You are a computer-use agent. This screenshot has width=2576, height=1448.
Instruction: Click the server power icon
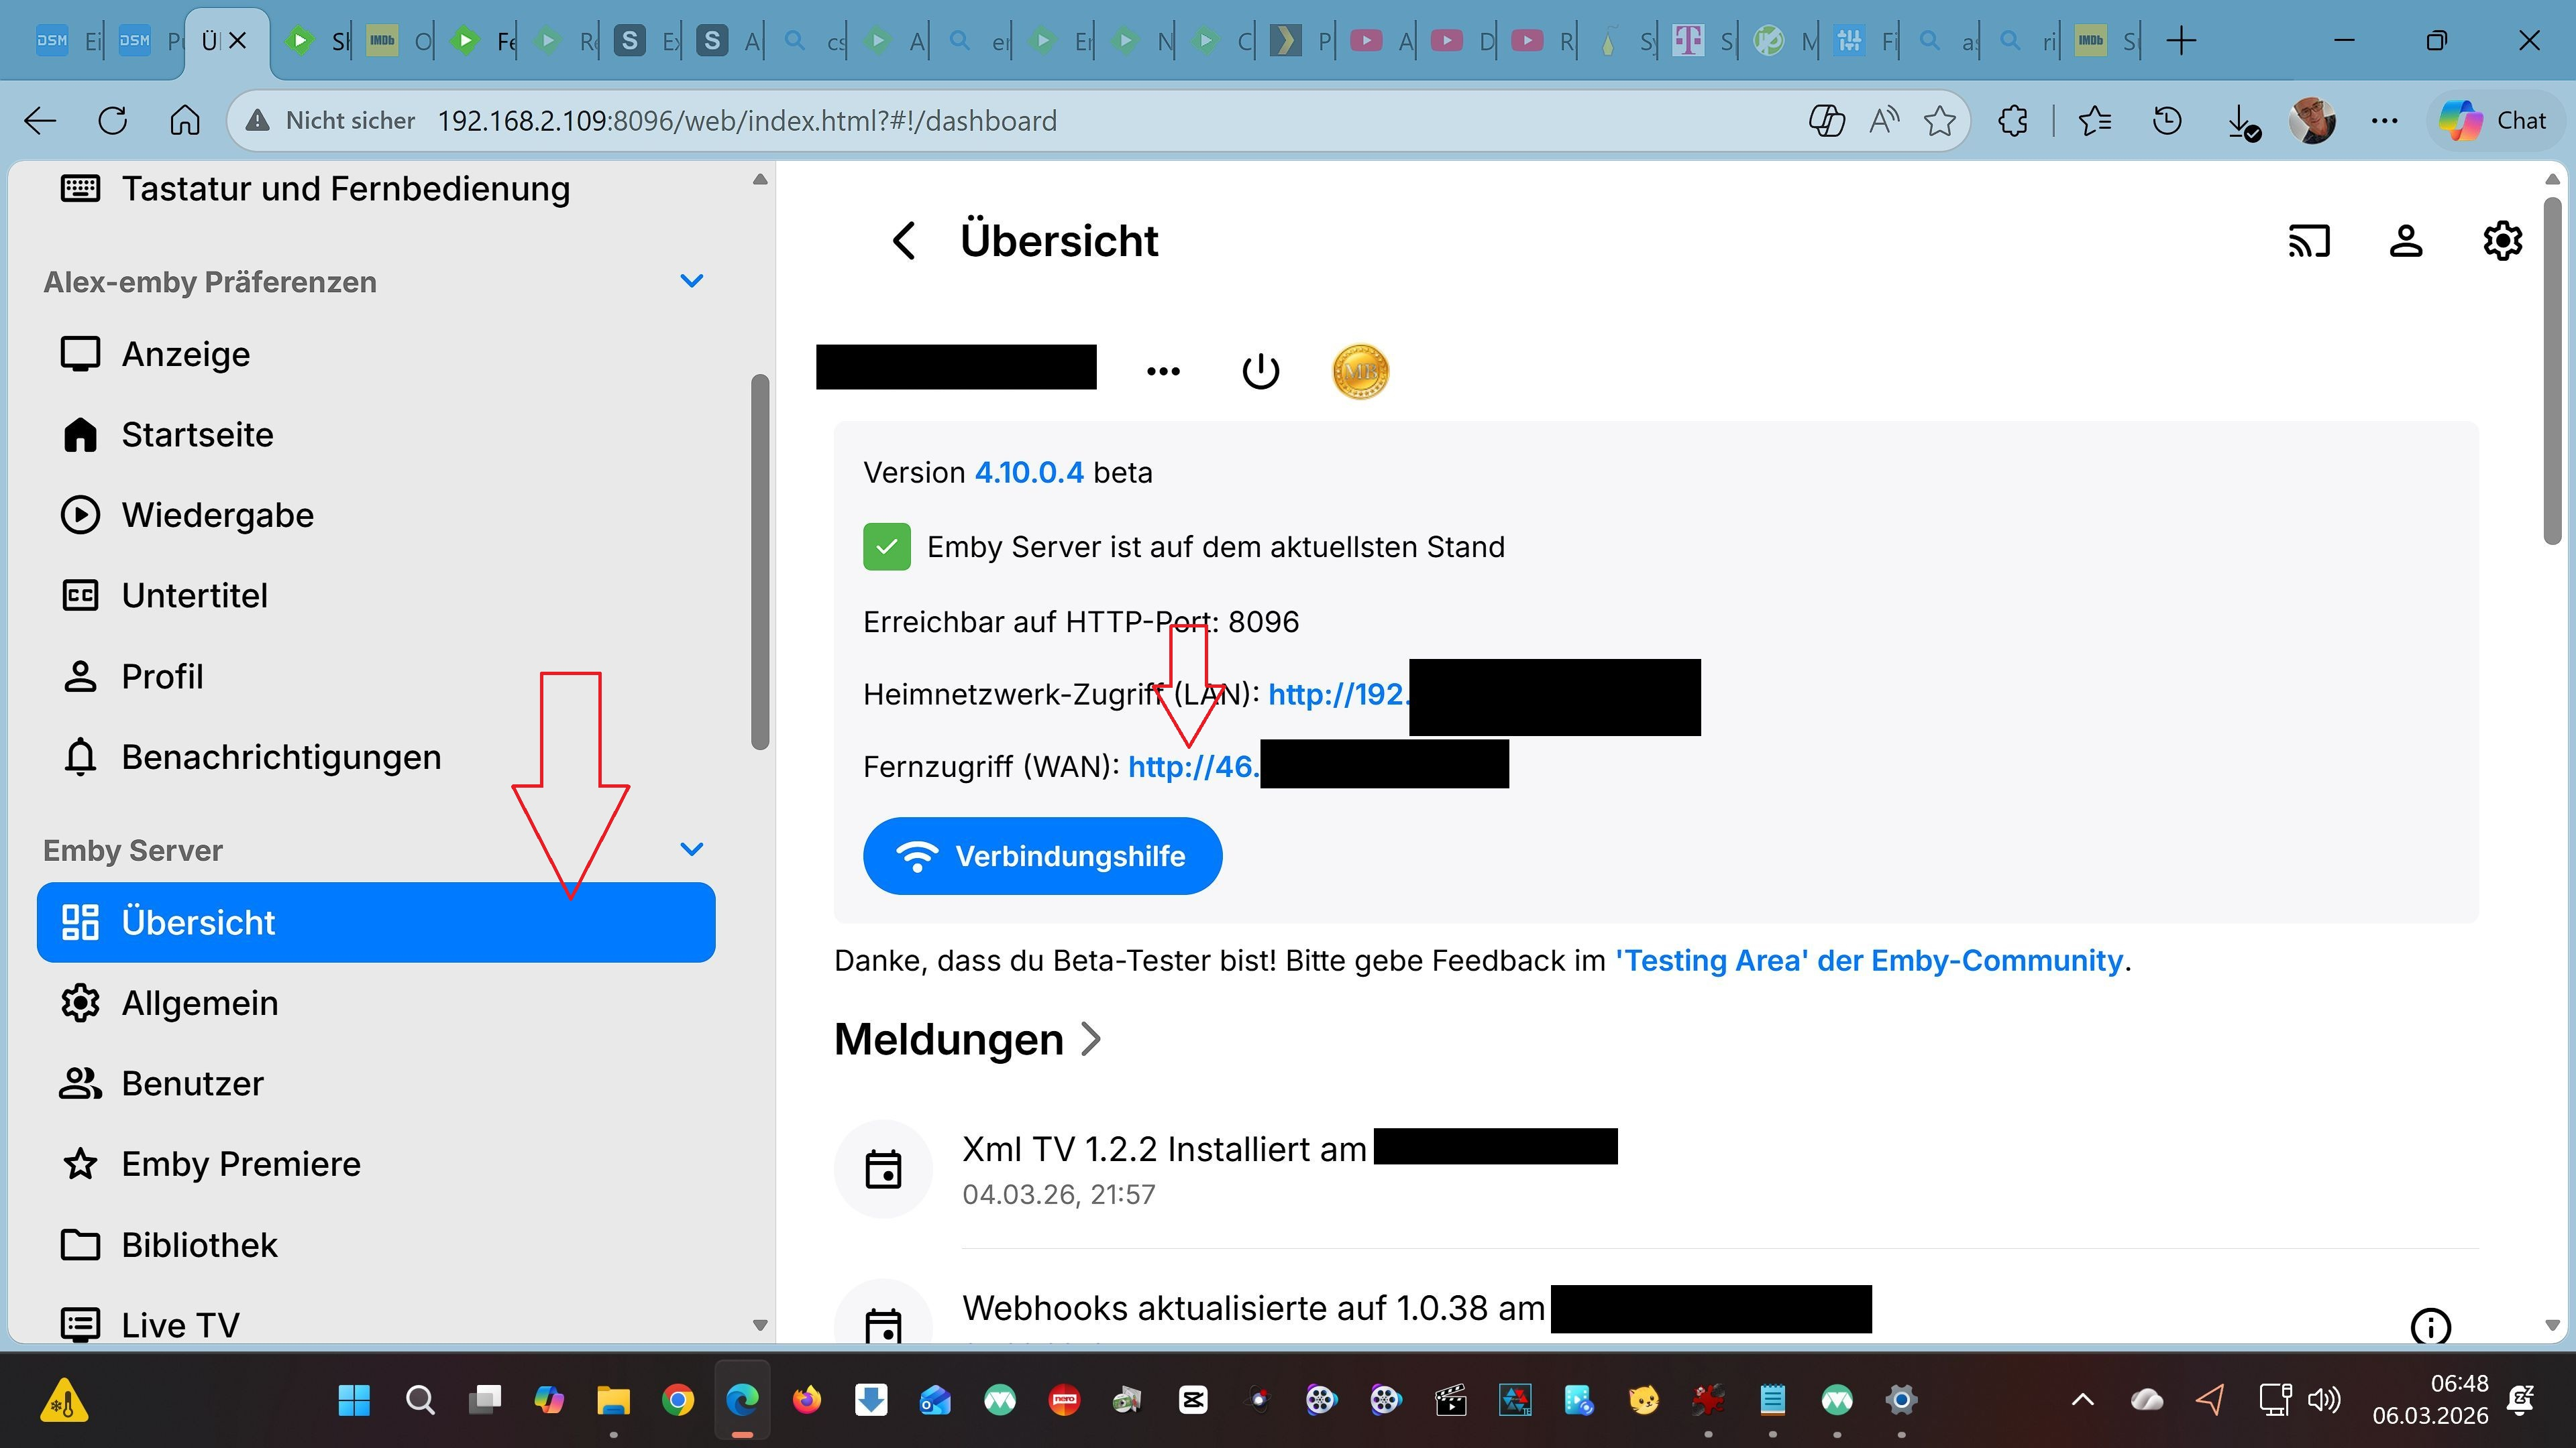point(1260,371)
